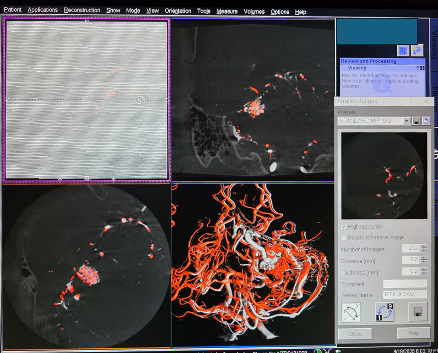The height and width of the screenshot is (353, 438).
Task: Decrease the Thickness [mm] stepper value
Action: 424,273
